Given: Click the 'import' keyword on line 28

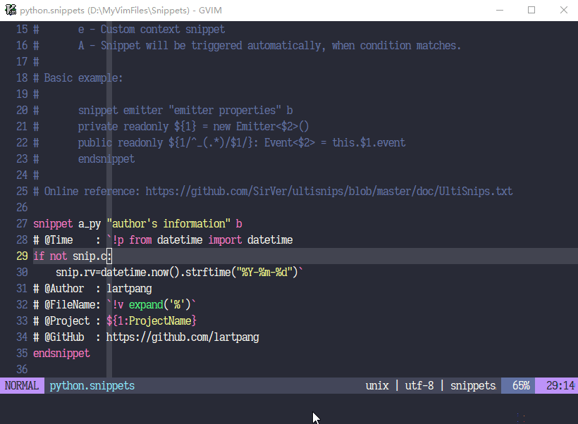Looking at the screenshot, I should (225, 239).
